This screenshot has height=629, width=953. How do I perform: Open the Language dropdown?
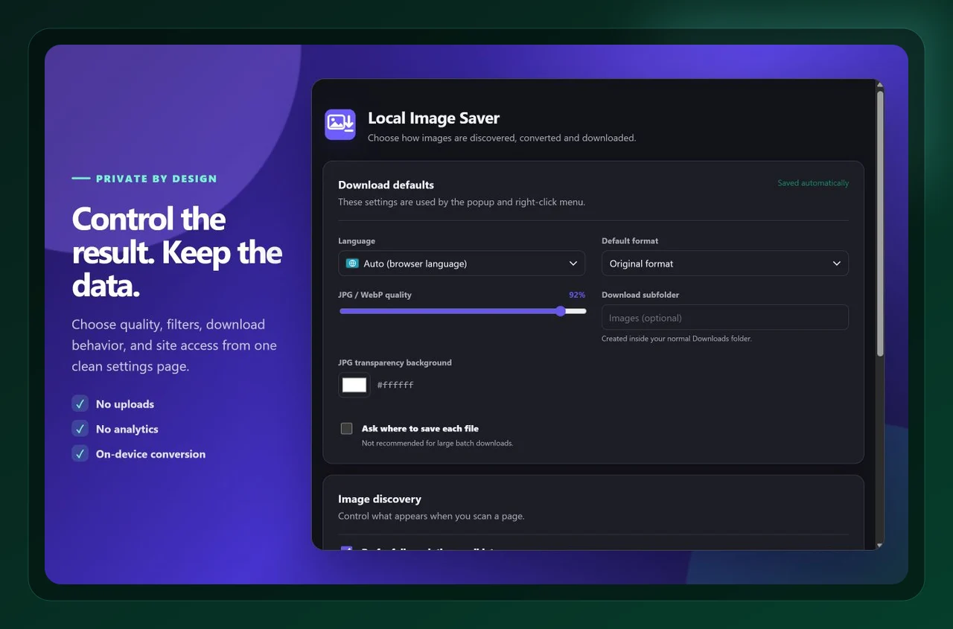[462, 264]
